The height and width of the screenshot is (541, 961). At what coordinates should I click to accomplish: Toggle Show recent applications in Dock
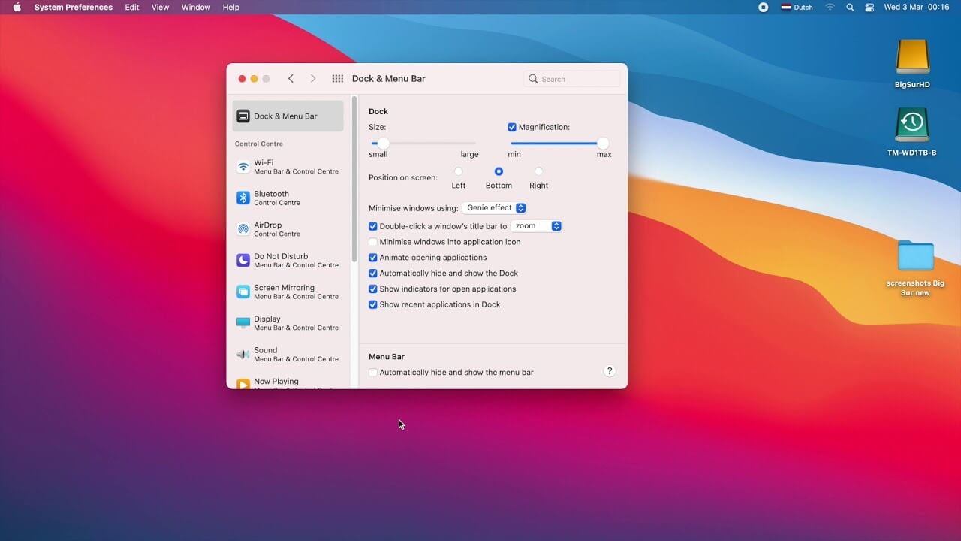pos(373,304)
